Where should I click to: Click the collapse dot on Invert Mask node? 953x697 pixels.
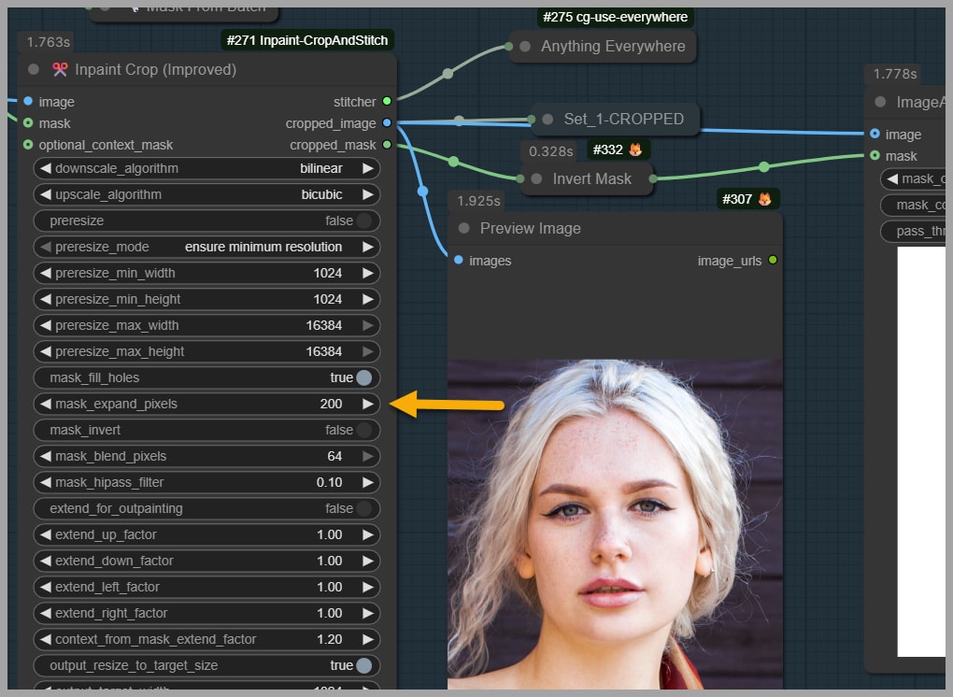[x=536, y=178]
